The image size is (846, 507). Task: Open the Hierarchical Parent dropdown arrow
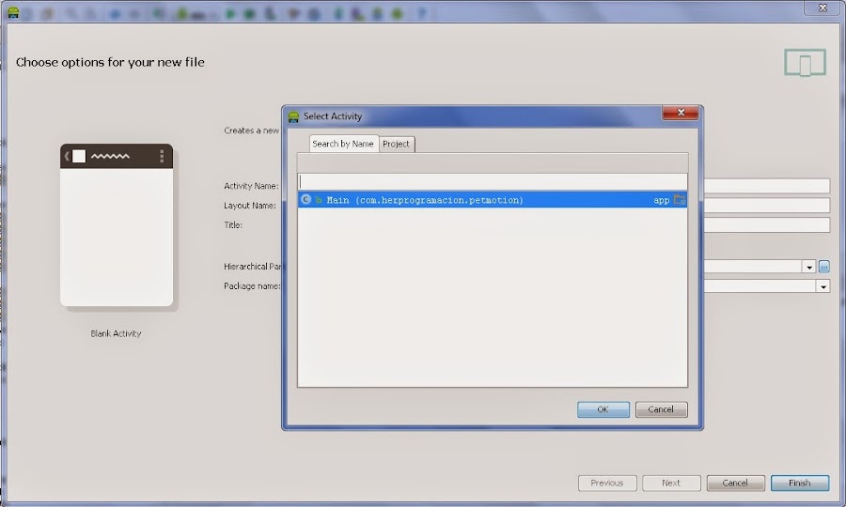pos(808,267)
